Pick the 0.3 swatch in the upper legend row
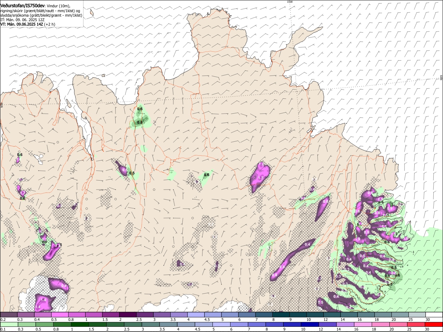 coord(26,315)
